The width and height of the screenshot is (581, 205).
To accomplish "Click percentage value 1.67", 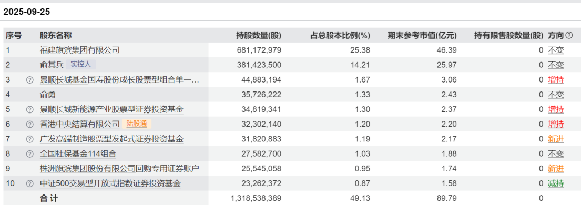I will pyautogui.click(x=363, y=80).
